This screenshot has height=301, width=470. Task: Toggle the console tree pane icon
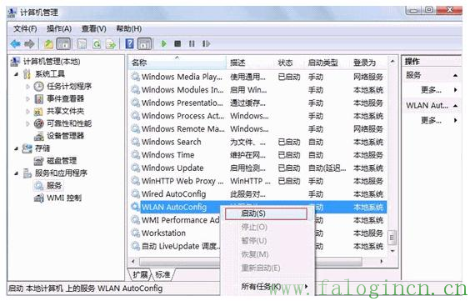coord(63,44)
